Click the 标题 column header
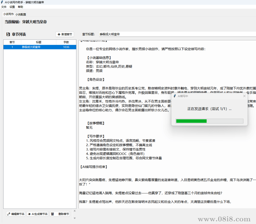The image size is (256, 224). coord(38,42)
